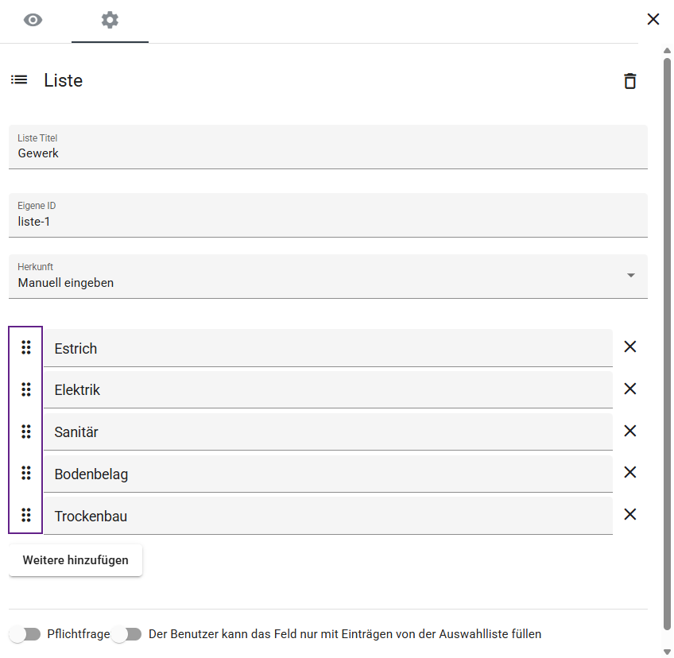Remove the Estrich entry with its X
This screenshot has width=674, height=658.
coord(629,347)
